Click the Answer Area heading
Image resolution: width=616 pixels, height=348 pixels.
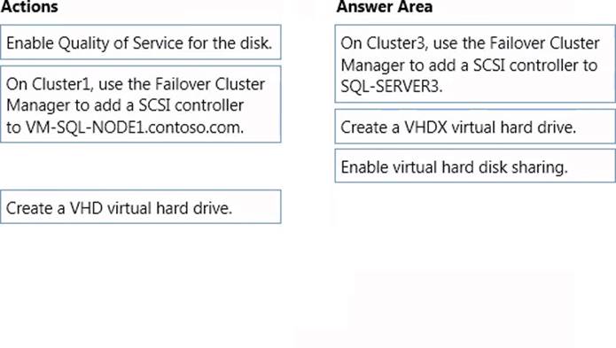pyautogui.click(x=384, y=7)
